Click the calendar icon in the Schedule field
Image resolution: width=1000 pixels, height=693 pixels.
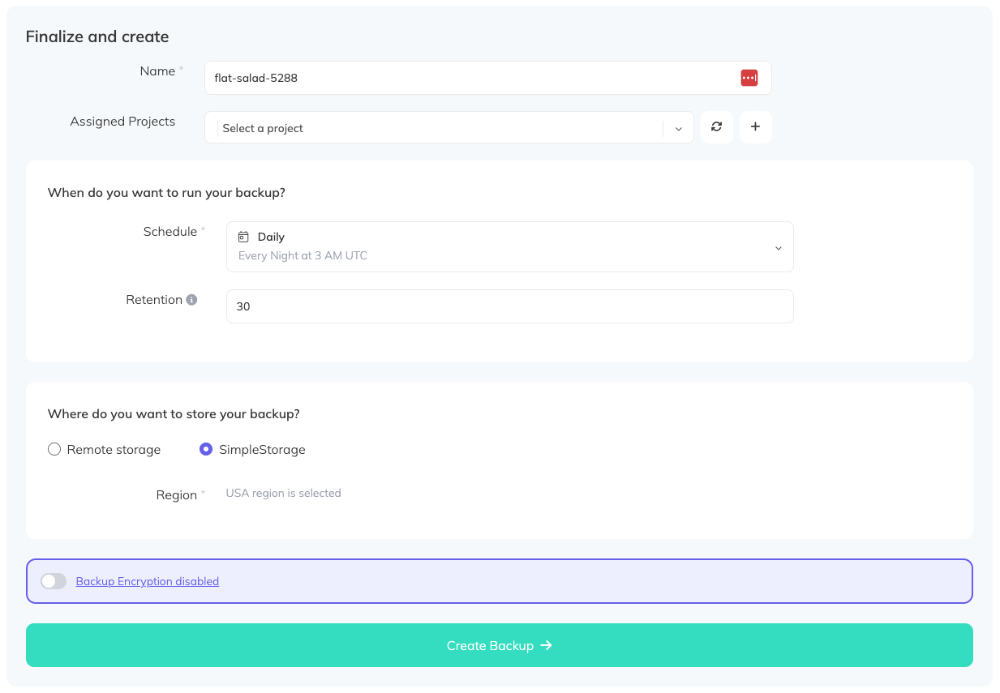[x=243, y=237]
